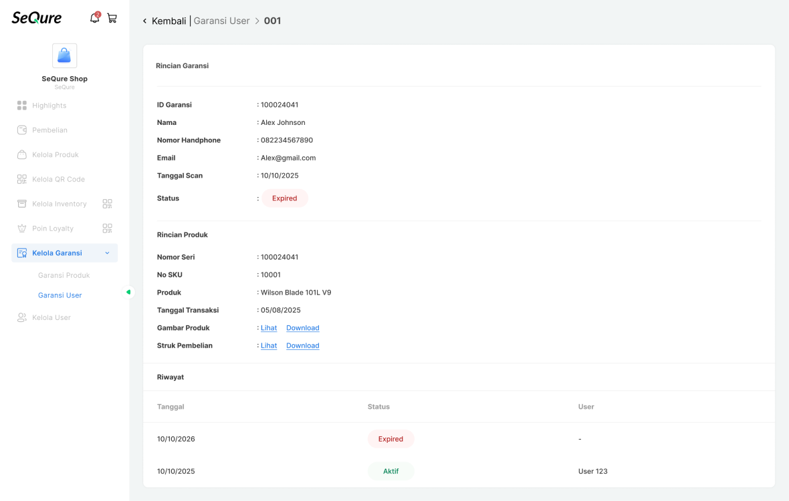Click the Poin Loyalty crown icon
The width and height of the screenshot is (789, 501).
coord(21,228)
